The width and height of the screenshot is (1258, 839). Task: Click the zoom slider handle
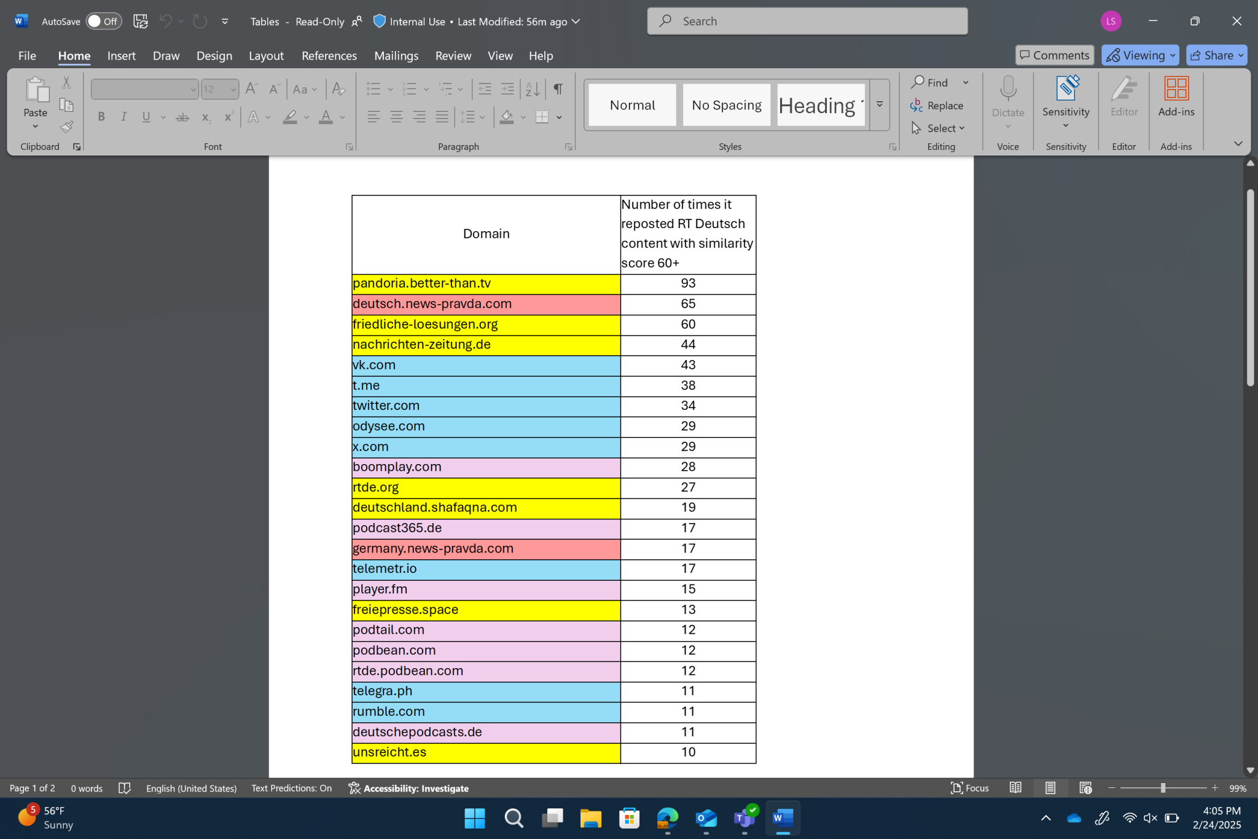click(x=1163, y=787)
